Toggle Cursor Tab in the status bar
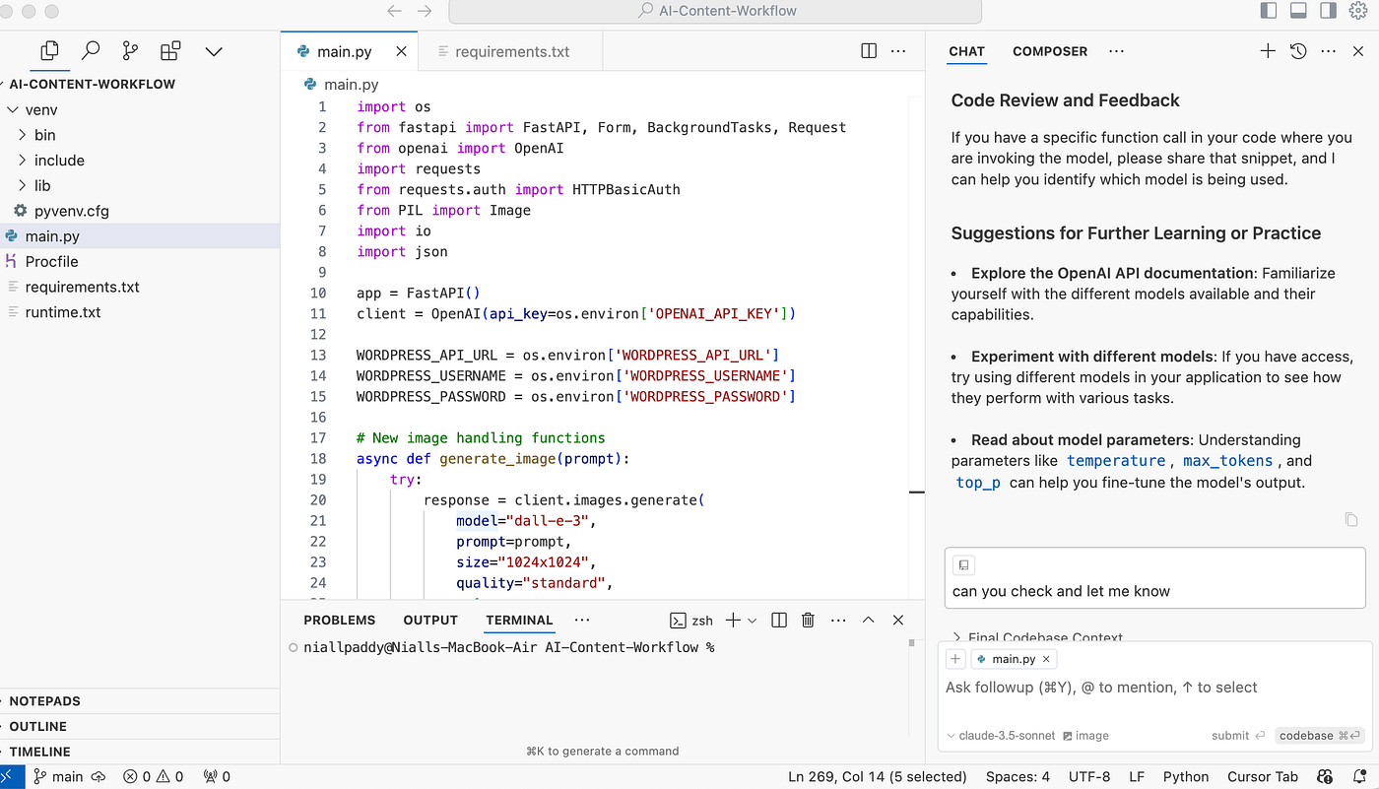The width and height of the screenshot is (1379, 789). click(x=1263, y=776)
